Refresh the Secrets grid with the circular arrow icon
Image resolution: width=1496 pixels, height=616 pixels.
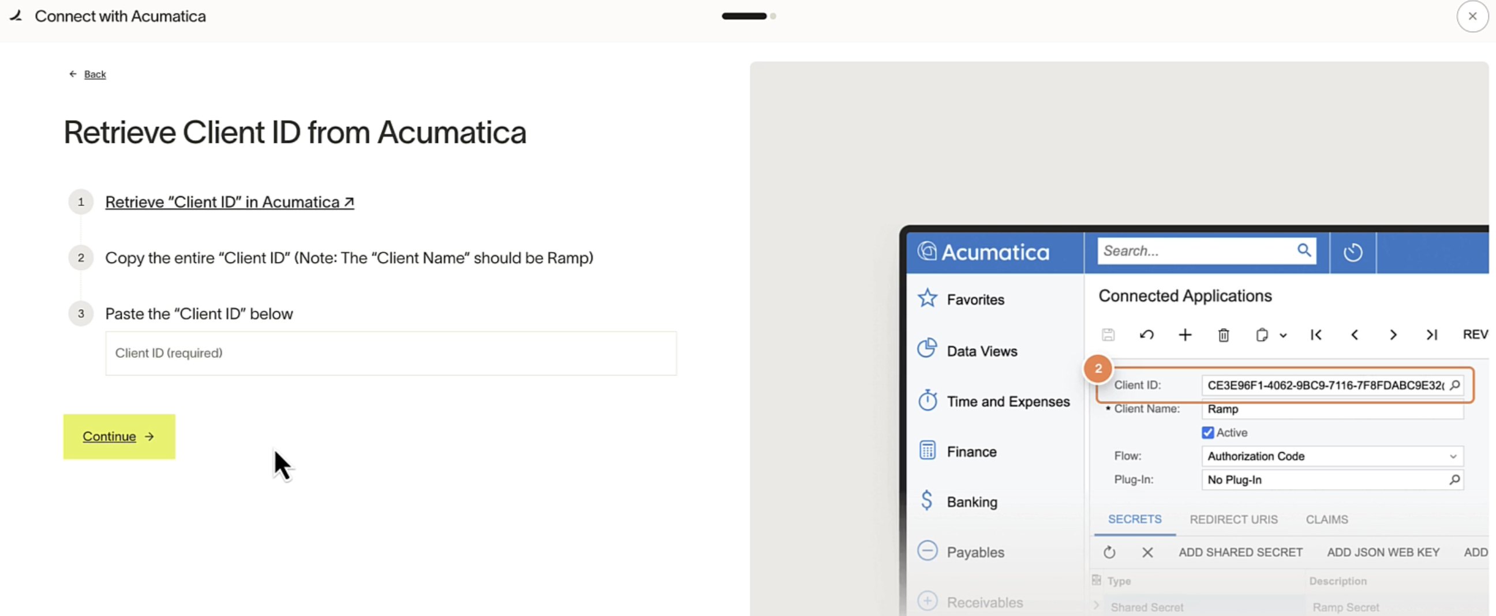pos(1110,552)
